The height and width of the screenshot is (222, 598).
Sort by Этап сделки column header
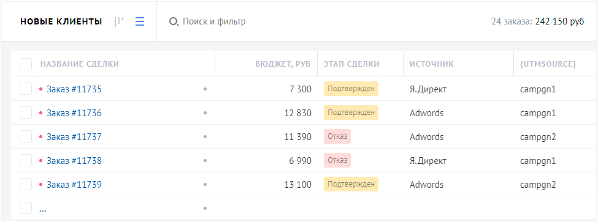tap(351, 64)
